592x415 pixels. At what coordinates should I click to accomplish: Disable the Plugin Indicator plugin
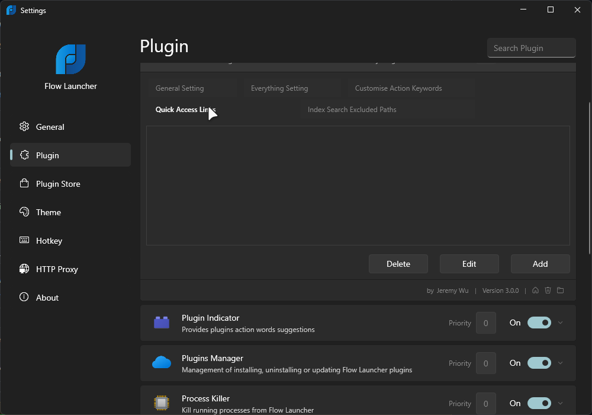point(539,323)
